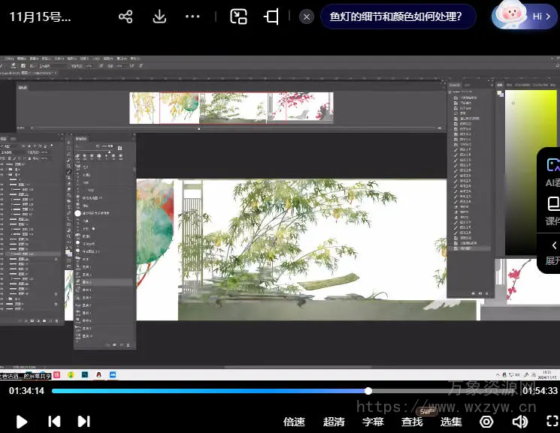Toggle 字幕 subtitles
Viewport: 560px width, 433px height.
tap(373, 422)
